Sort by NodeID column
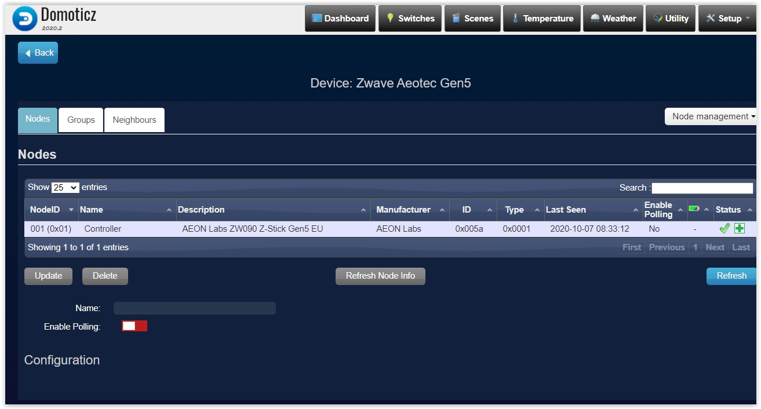 tap(51, 210)
